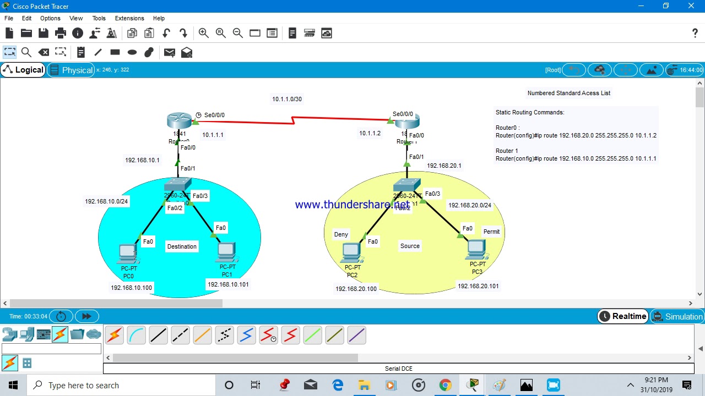Create a new cluster button
705x396 pixels.
tap(600, 70)
